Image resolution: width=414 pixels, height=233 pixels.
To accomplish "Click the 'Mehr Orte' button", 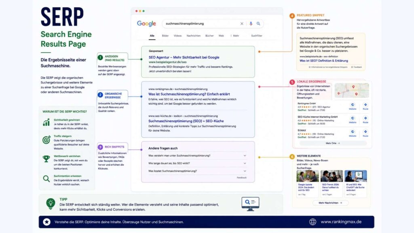I will (333, 143).
